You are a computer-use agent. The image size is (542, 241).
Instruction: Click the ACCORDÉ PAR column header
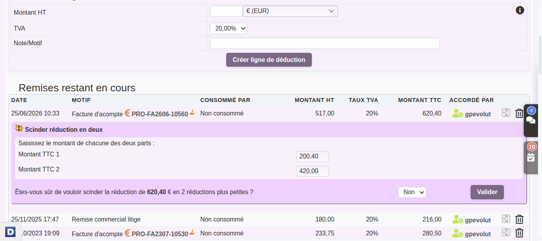coord(472,100)
